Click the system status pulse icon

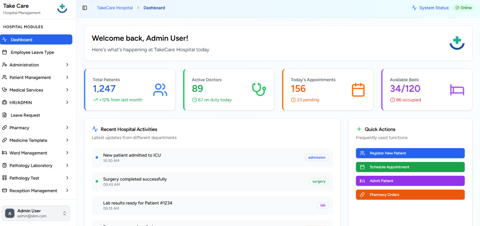click(414, 8)
